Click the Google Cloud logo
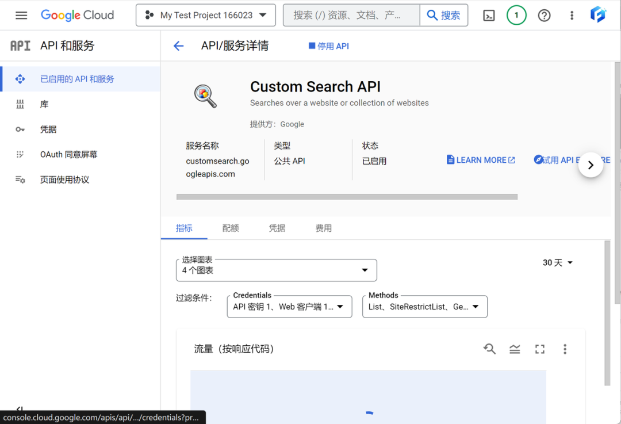This screenshot has height=424, width=621. coord(77,15)
